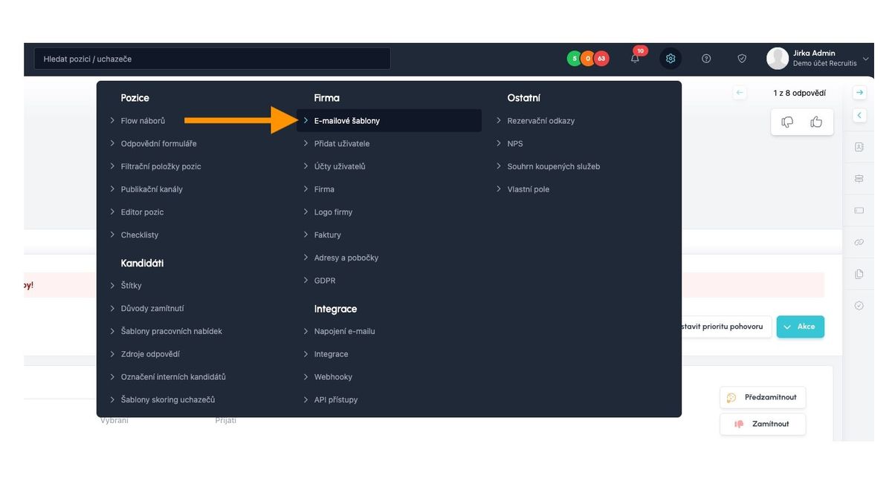Click the thumbs up icon
The width and height of the screenshot is (892, 501).
point(816,122)
